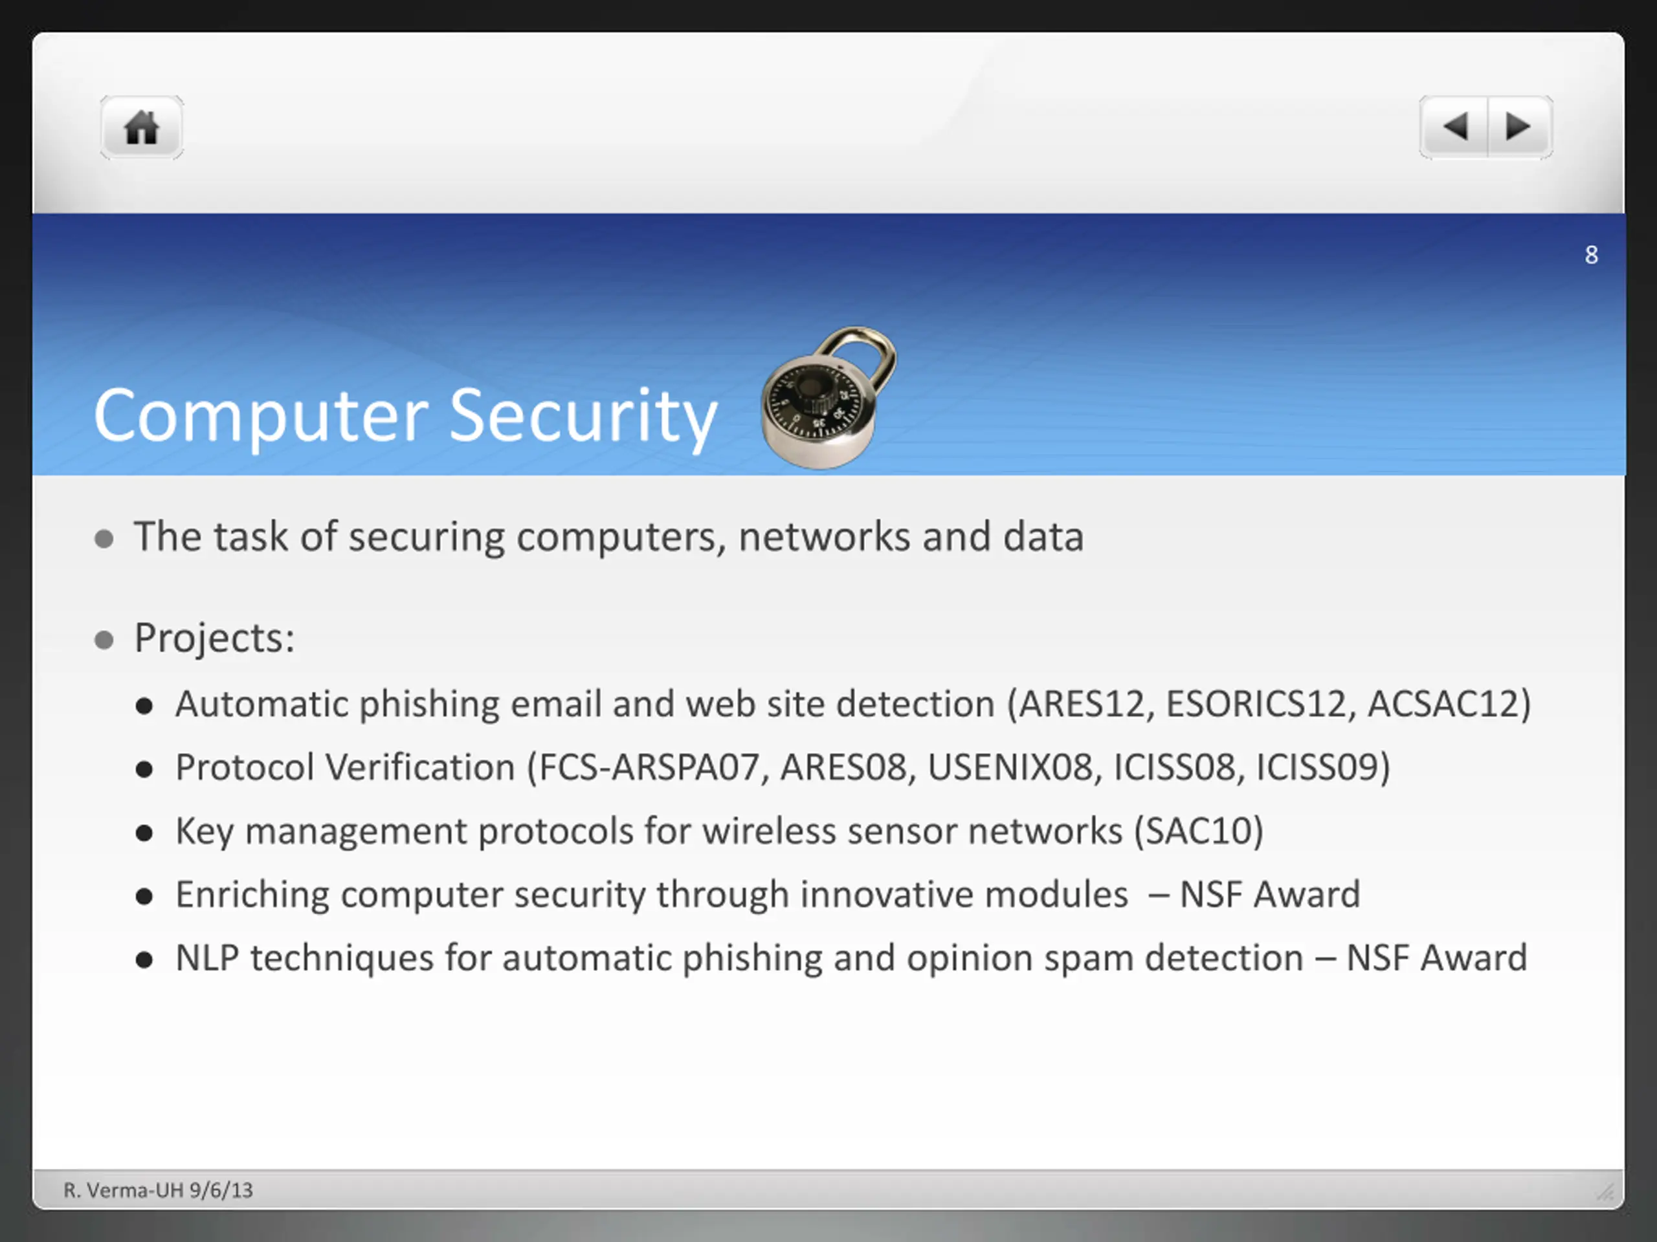Select the Automatic phishing email bullet

coord(853,704)
